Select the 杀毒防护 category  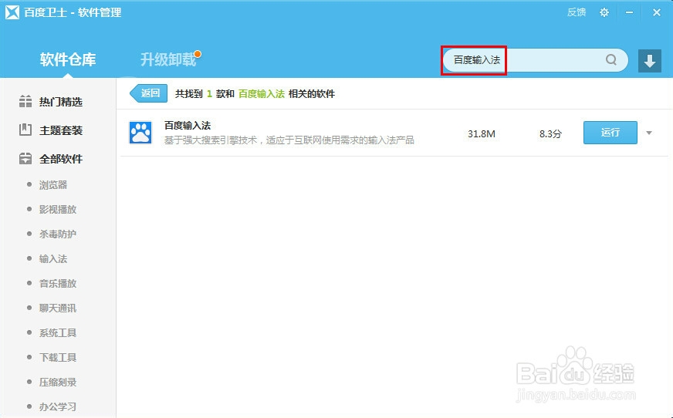58,234
